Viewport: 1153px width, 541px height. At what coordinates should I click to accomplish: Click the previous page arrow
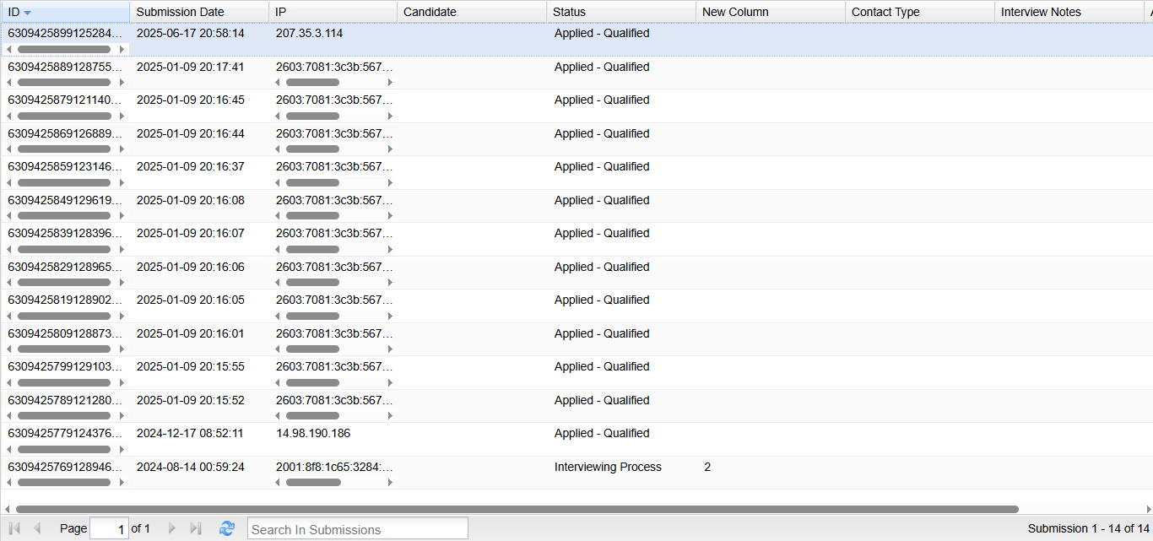pos(37,528)
